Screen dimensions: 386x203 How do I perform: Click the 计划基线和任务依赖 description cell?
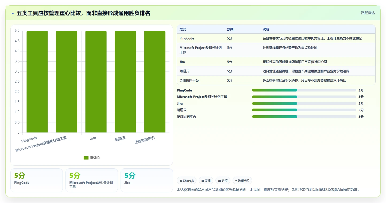pos(290,48)
